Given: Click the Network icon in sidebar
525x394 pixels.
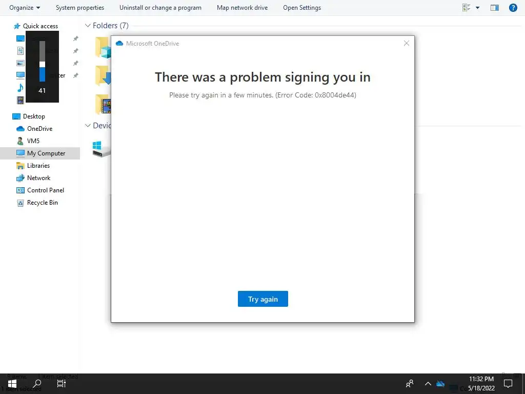Looking at the screenshot, I should [21, 178].
